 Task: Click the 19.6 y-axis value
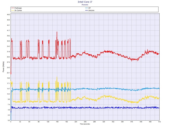[9, 78]
